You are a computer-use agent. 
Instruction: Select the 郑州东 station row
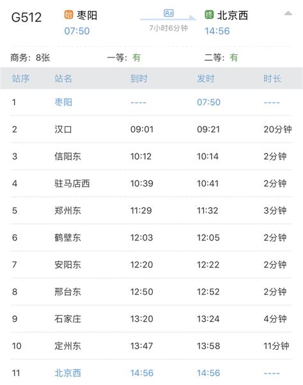point(151,210)
